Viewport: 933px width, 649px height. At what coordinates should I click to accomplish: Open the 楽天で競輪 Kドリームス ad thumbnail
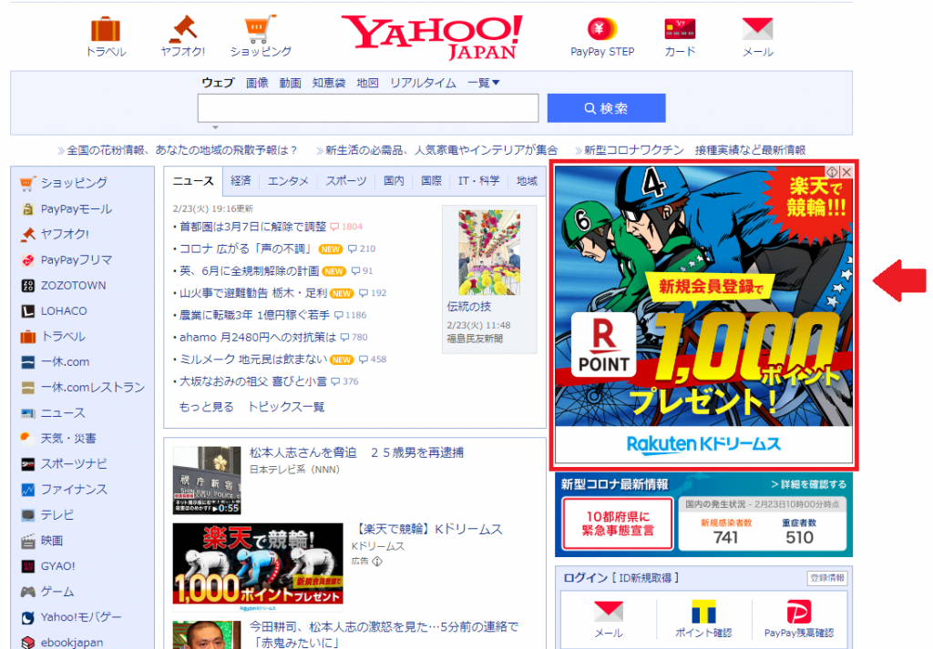pos(258,568)
